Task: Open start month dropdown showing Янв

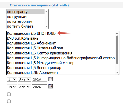Action: tap(24, 79)
